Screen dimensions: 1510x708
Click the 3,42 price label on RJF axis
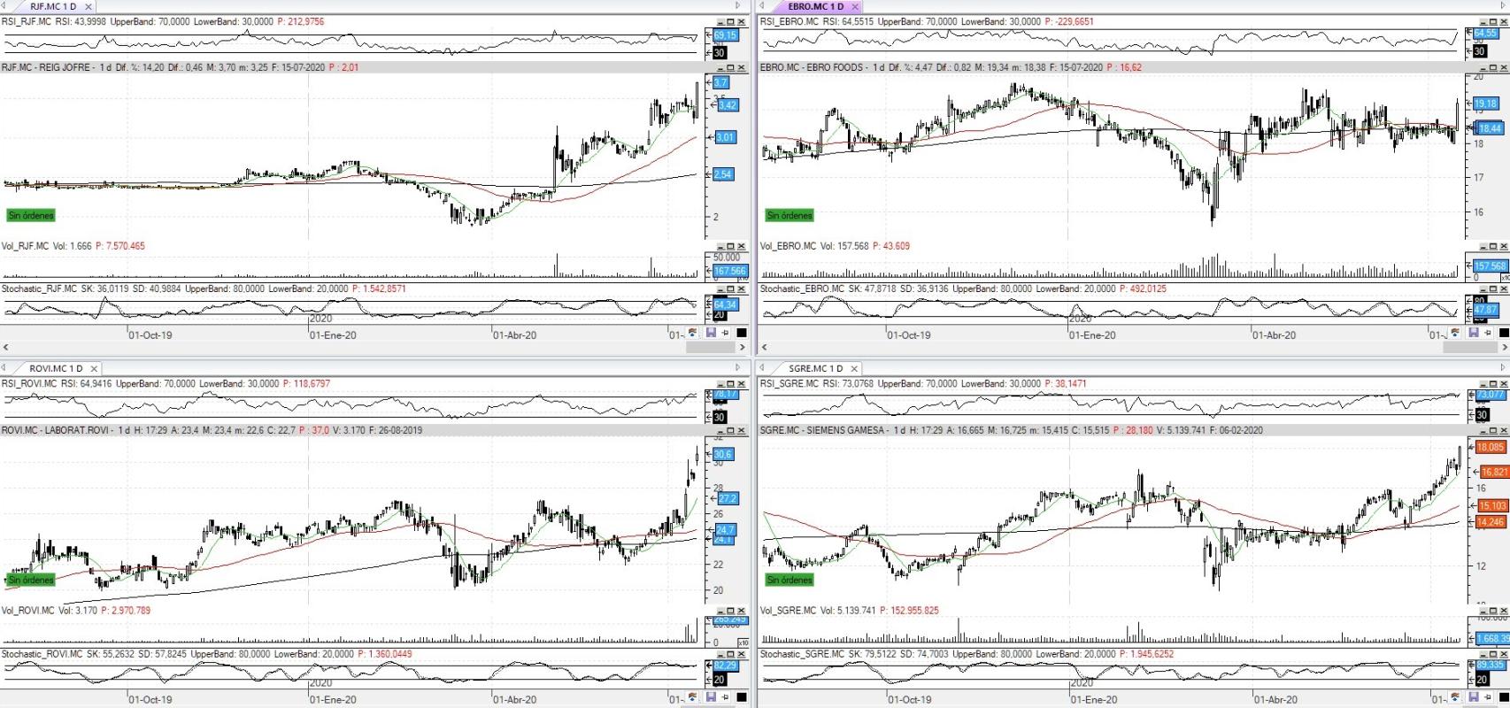click(x=727, y=104)
